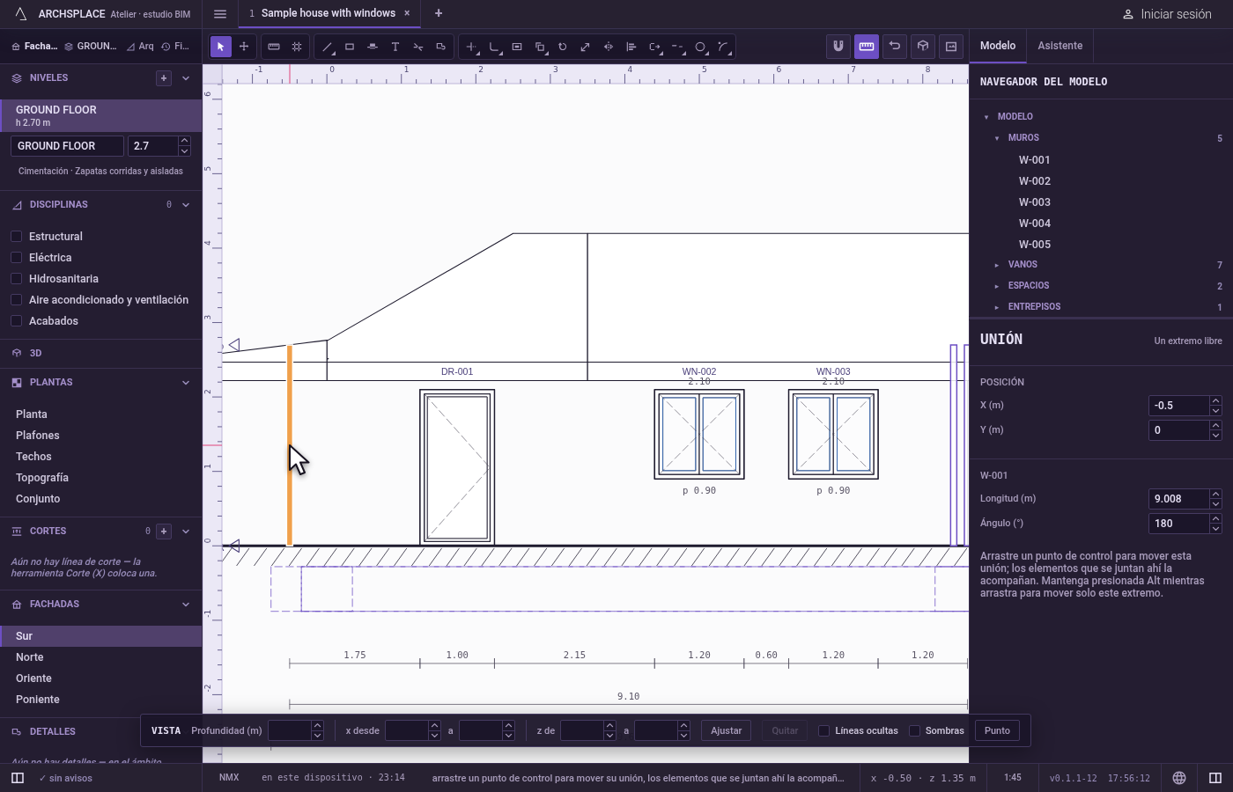This screenshot has width=1233, height=792.
Task: Tick the Hidrosanitaria checkbox
Action: [16, 279]
